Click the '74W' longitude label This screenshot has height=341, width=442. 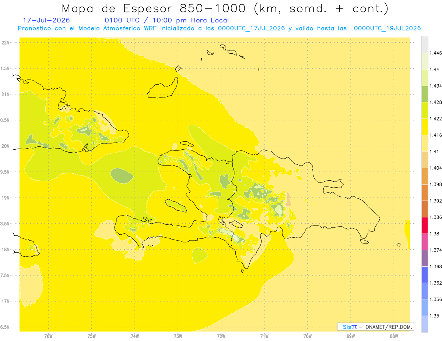(135, 336)
